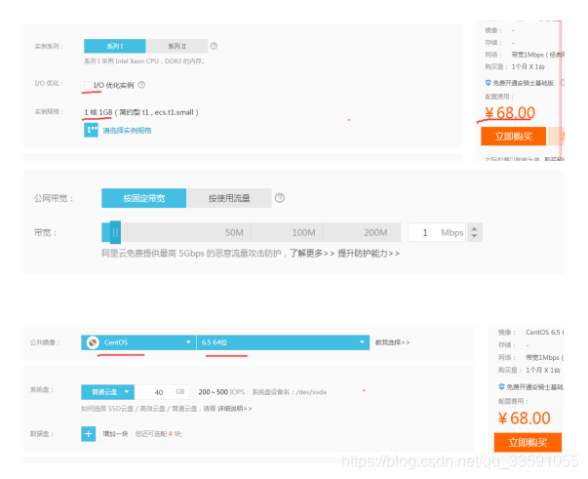The height and width of the screenshot is (479, 588).
Task: Add a data disk with the plus icon
Action: click(89, 434)
